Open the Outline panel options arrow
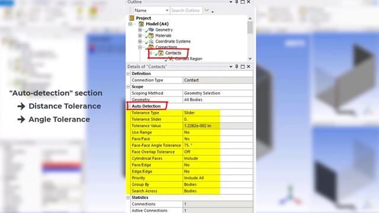Screen dimensions: 379x213 [x=231, y=2]
